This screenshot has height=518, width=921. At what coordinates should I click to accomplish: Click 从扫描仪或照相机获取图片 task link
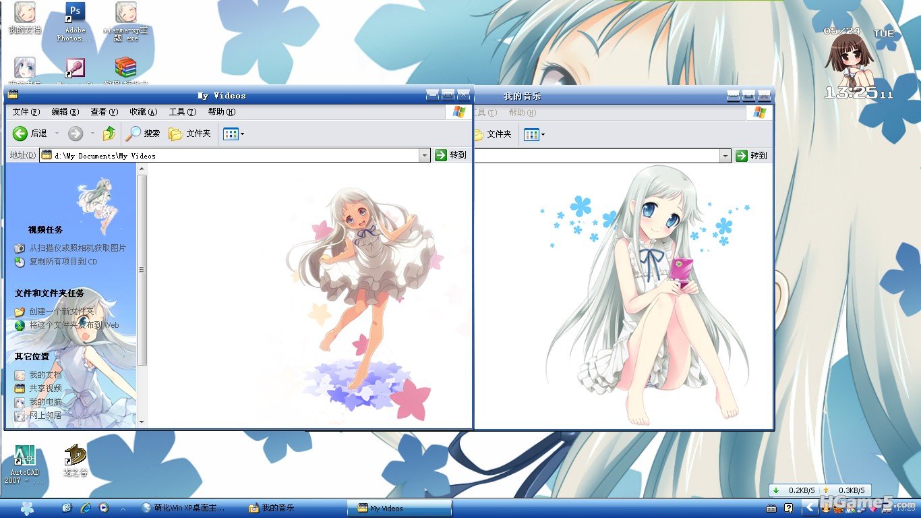(78, 248)
